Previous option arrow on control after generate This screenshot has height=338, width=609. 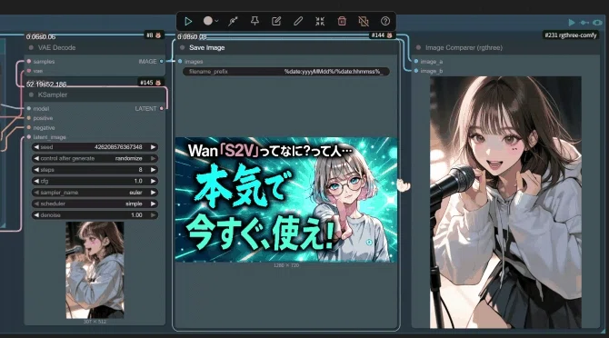click(36, 158)
